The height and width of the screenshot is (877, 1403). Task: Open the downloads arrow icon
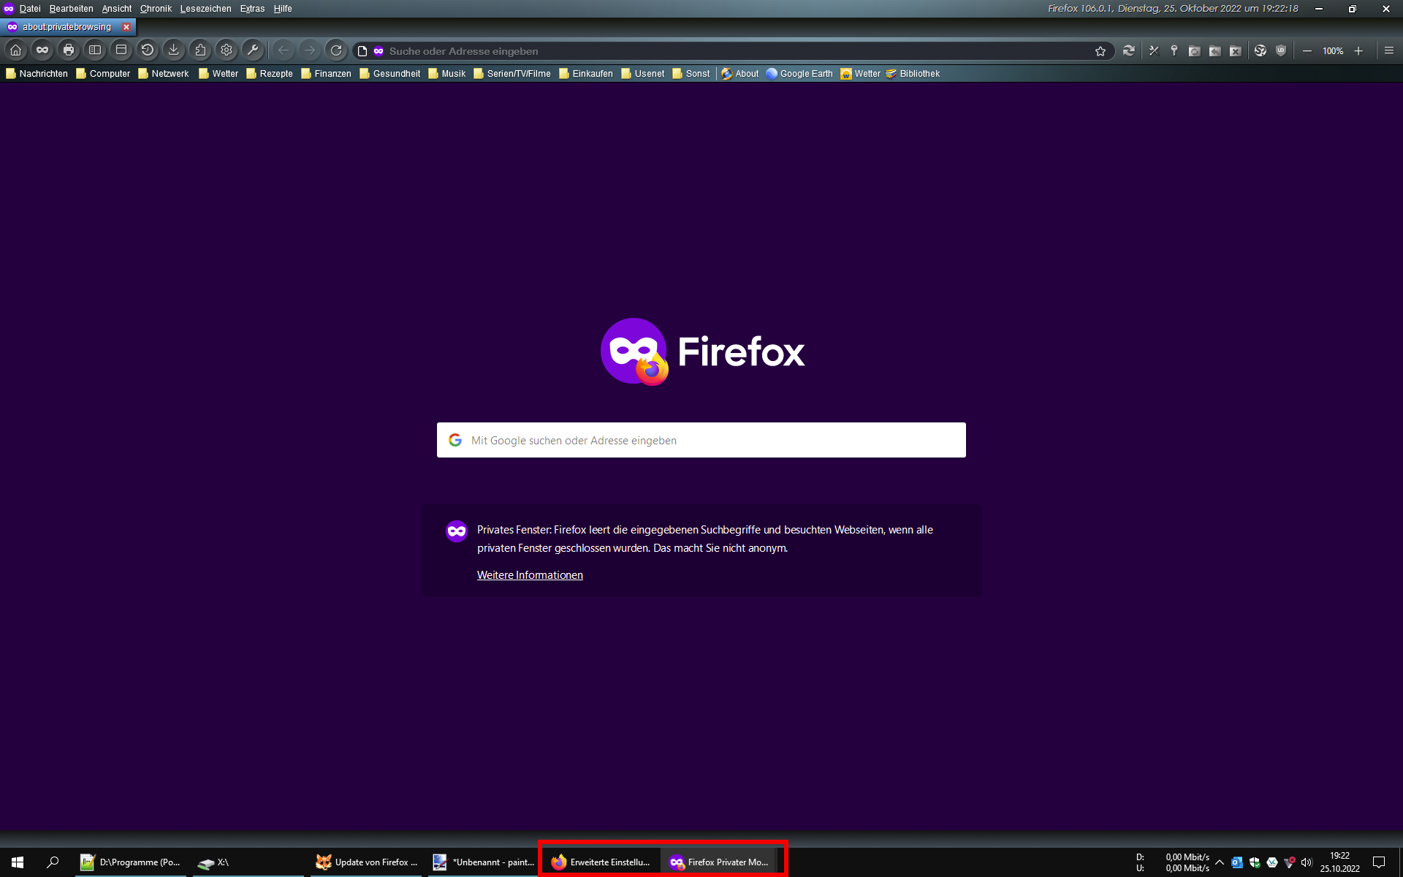click(173, 50)
